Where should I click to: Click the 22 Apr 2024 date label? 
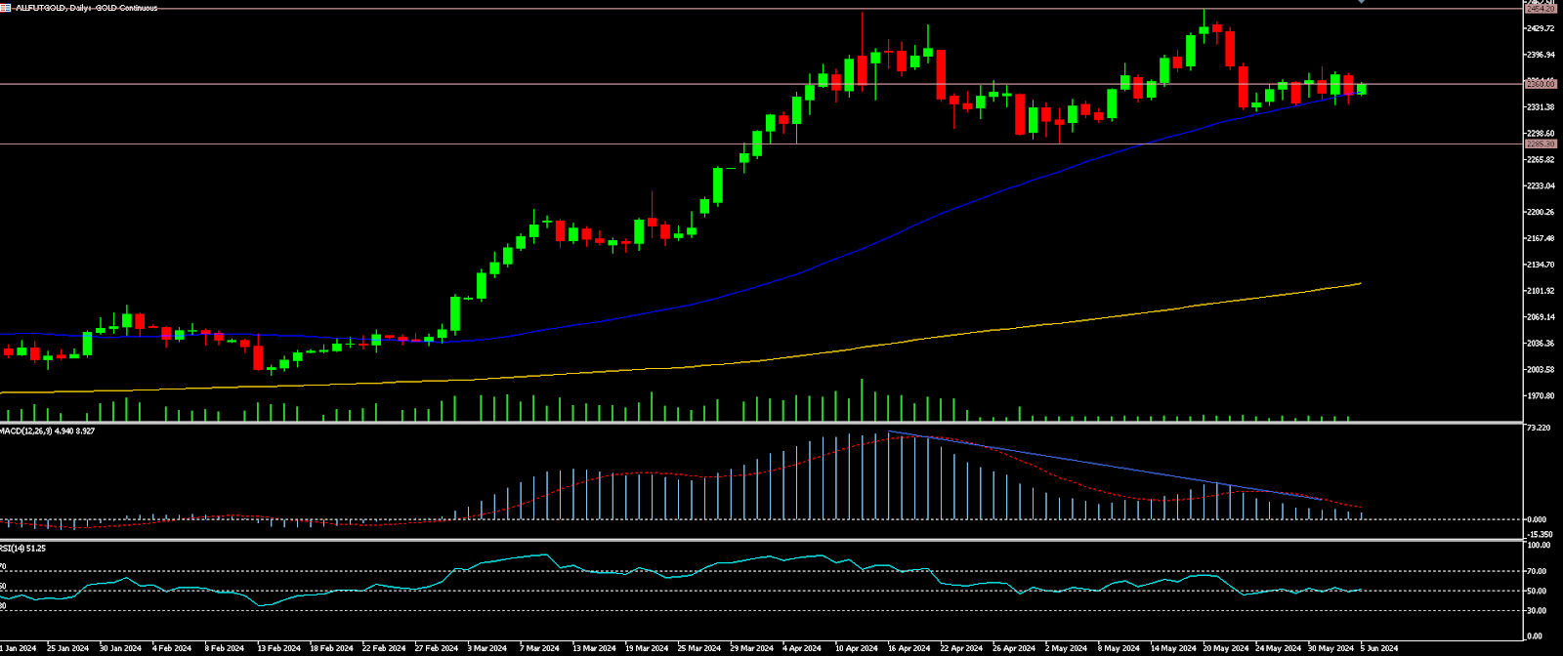pyautogui.click(x=961, y=648)
